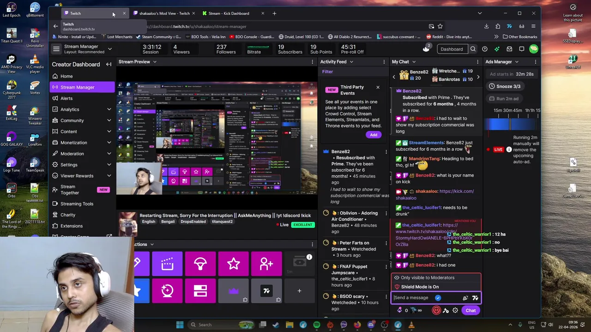Close the Third Party Events notice
Image resolution: width=591 pixels, height=332 pixels.
pos(378,87)
